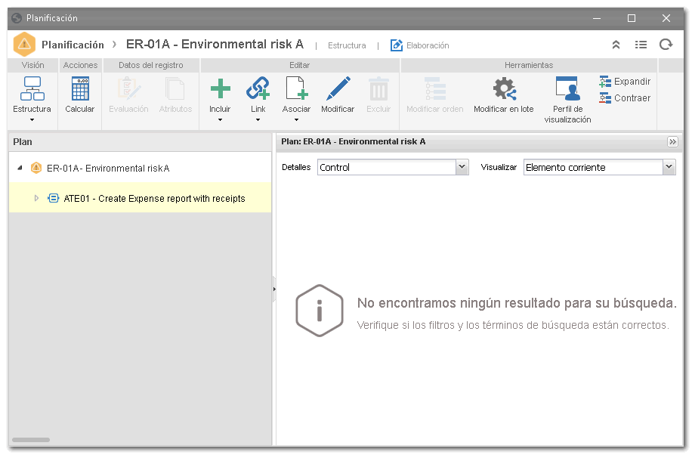692x455 pixels.
Task: Click the Elaboración status label
Action: point(428,45)
